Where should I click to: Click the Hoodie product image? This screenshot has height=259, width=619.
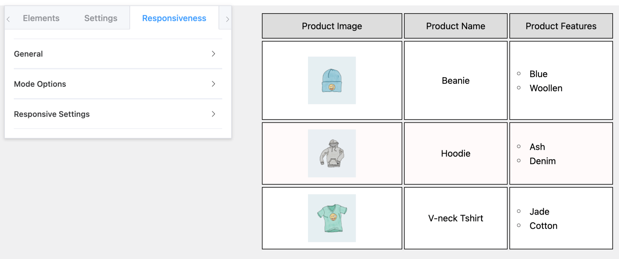coord(332,153)
